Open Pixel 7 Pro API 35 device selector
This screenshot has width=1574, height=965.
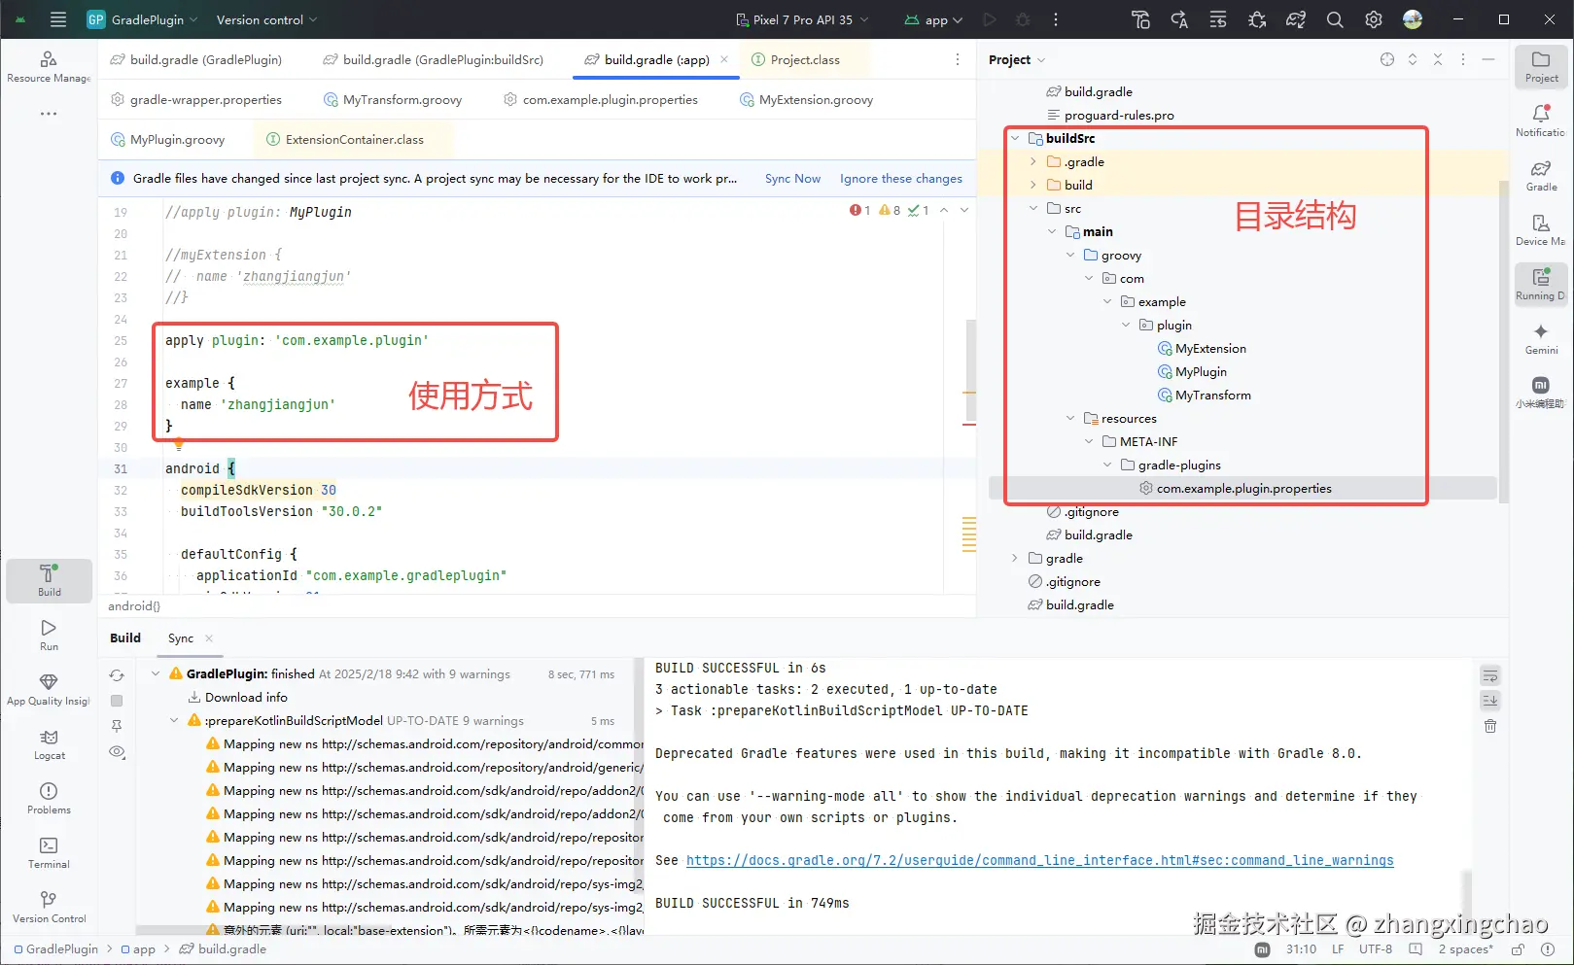click(x=803, y=19)
